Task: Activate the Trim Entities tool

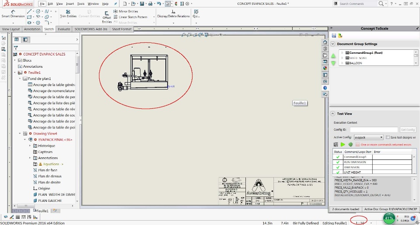Action: pyautogui.click(x=68, y=14)
